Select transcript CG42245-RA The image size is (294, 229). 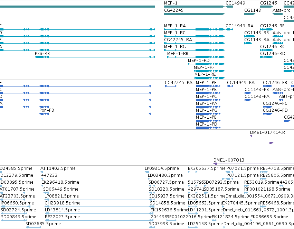tap(194, 43)
